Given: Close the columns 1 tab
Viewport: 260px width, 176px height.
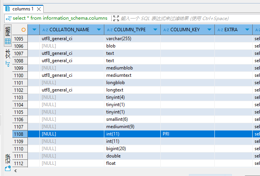Looking at the screenshot, I should 39,9.
